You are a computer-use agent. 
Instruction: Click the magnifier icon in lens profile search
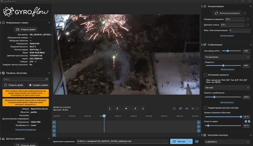(47, 79)
